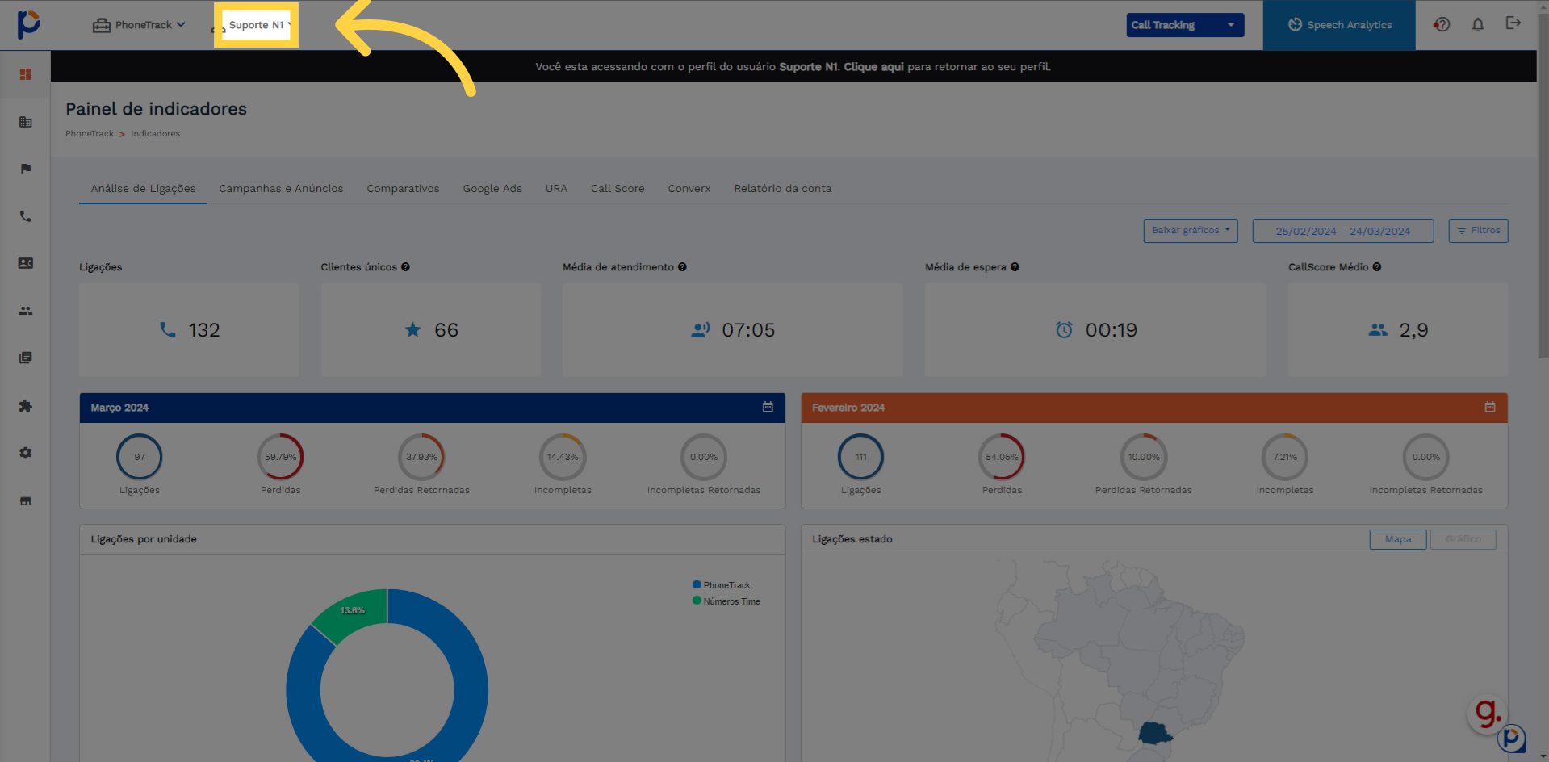Switch to the Comparativos tab
The height and width of the screenshot is (762, 1549).
[x=403, y=189]
